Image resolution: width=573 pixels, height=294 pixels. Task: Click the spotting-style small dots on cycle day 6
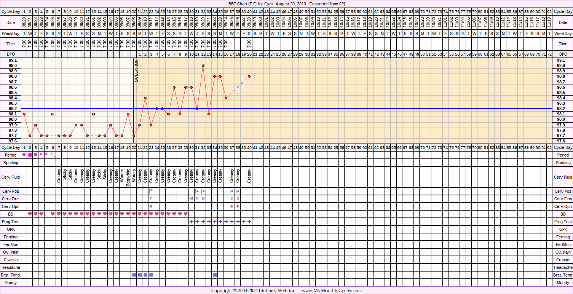pos(53,155)
